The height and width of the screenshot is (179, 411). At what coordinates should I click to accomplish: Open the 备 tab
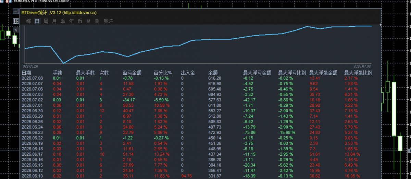pos(97,21)
